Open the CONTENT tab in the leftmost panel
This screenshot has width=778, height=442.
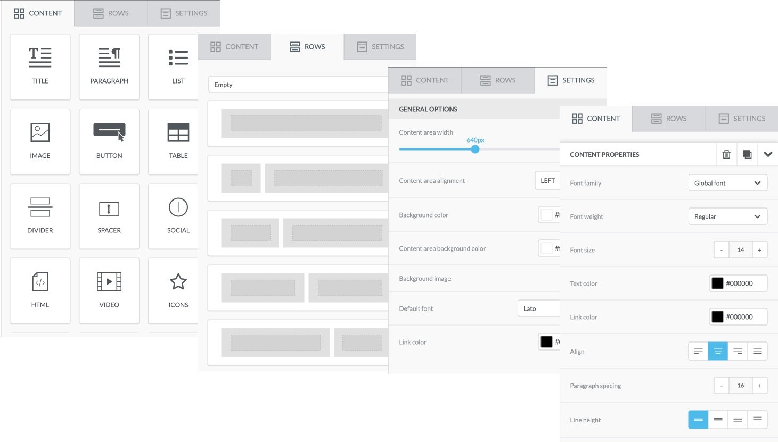click(37, 13)
